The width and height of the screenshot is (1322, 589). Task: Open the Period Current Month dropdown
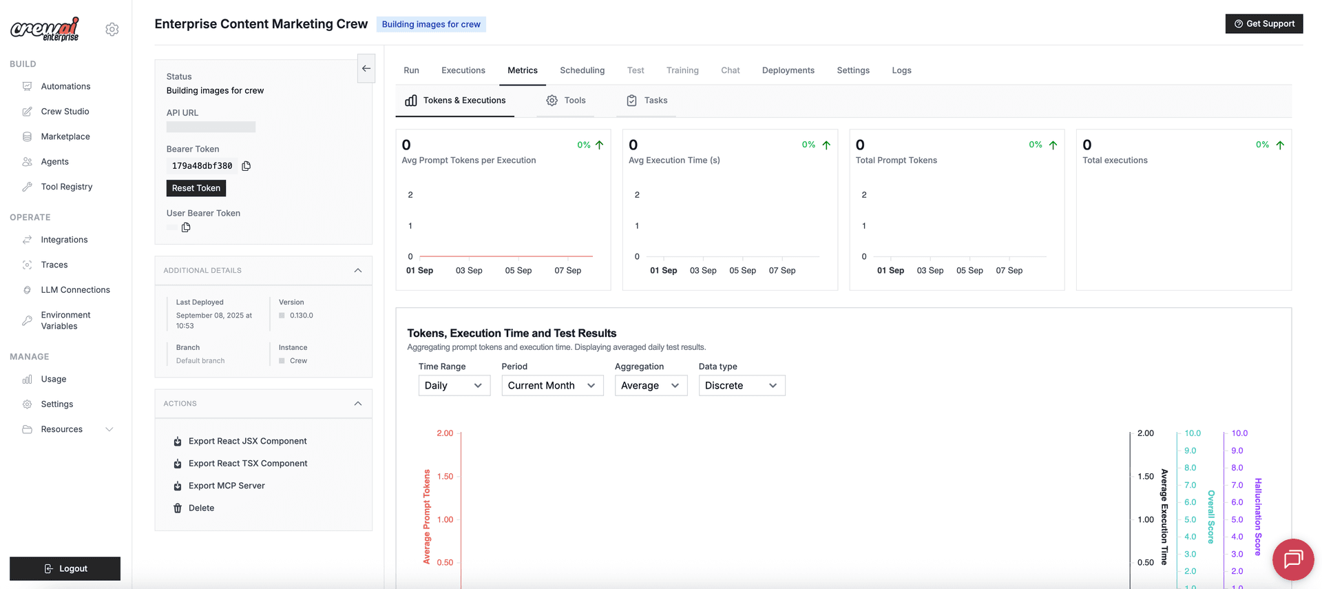pos(552,386)
